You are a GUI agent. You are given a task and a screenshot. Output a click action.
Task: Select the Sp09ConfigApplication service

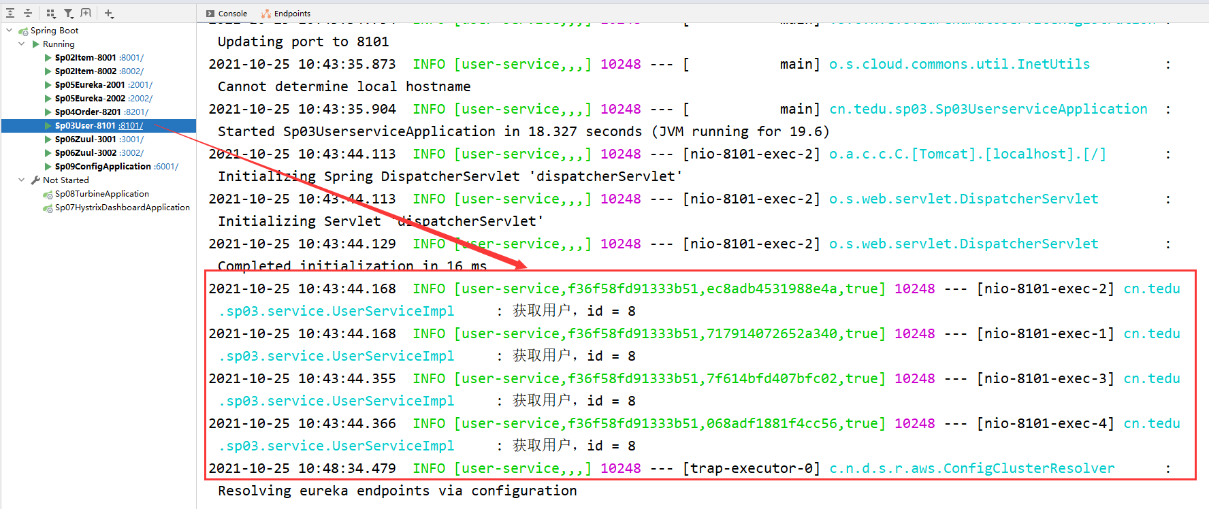pyautogui.click(x=103, y=167)
